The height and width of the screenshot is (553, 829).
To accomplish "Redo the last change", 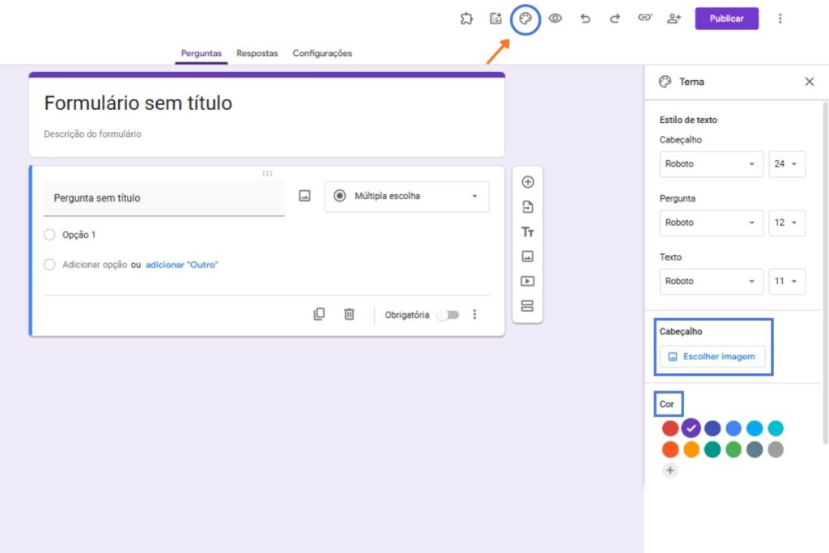I will (615, 18).
